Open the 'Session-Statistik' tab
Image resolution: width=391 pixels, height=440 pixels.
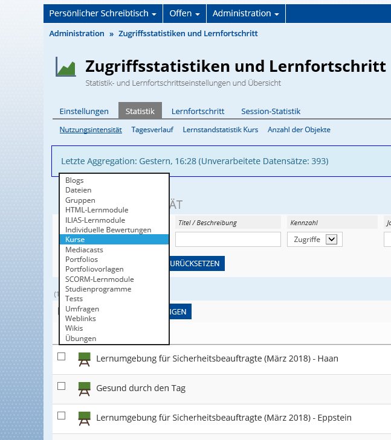[x=271, y=111]
